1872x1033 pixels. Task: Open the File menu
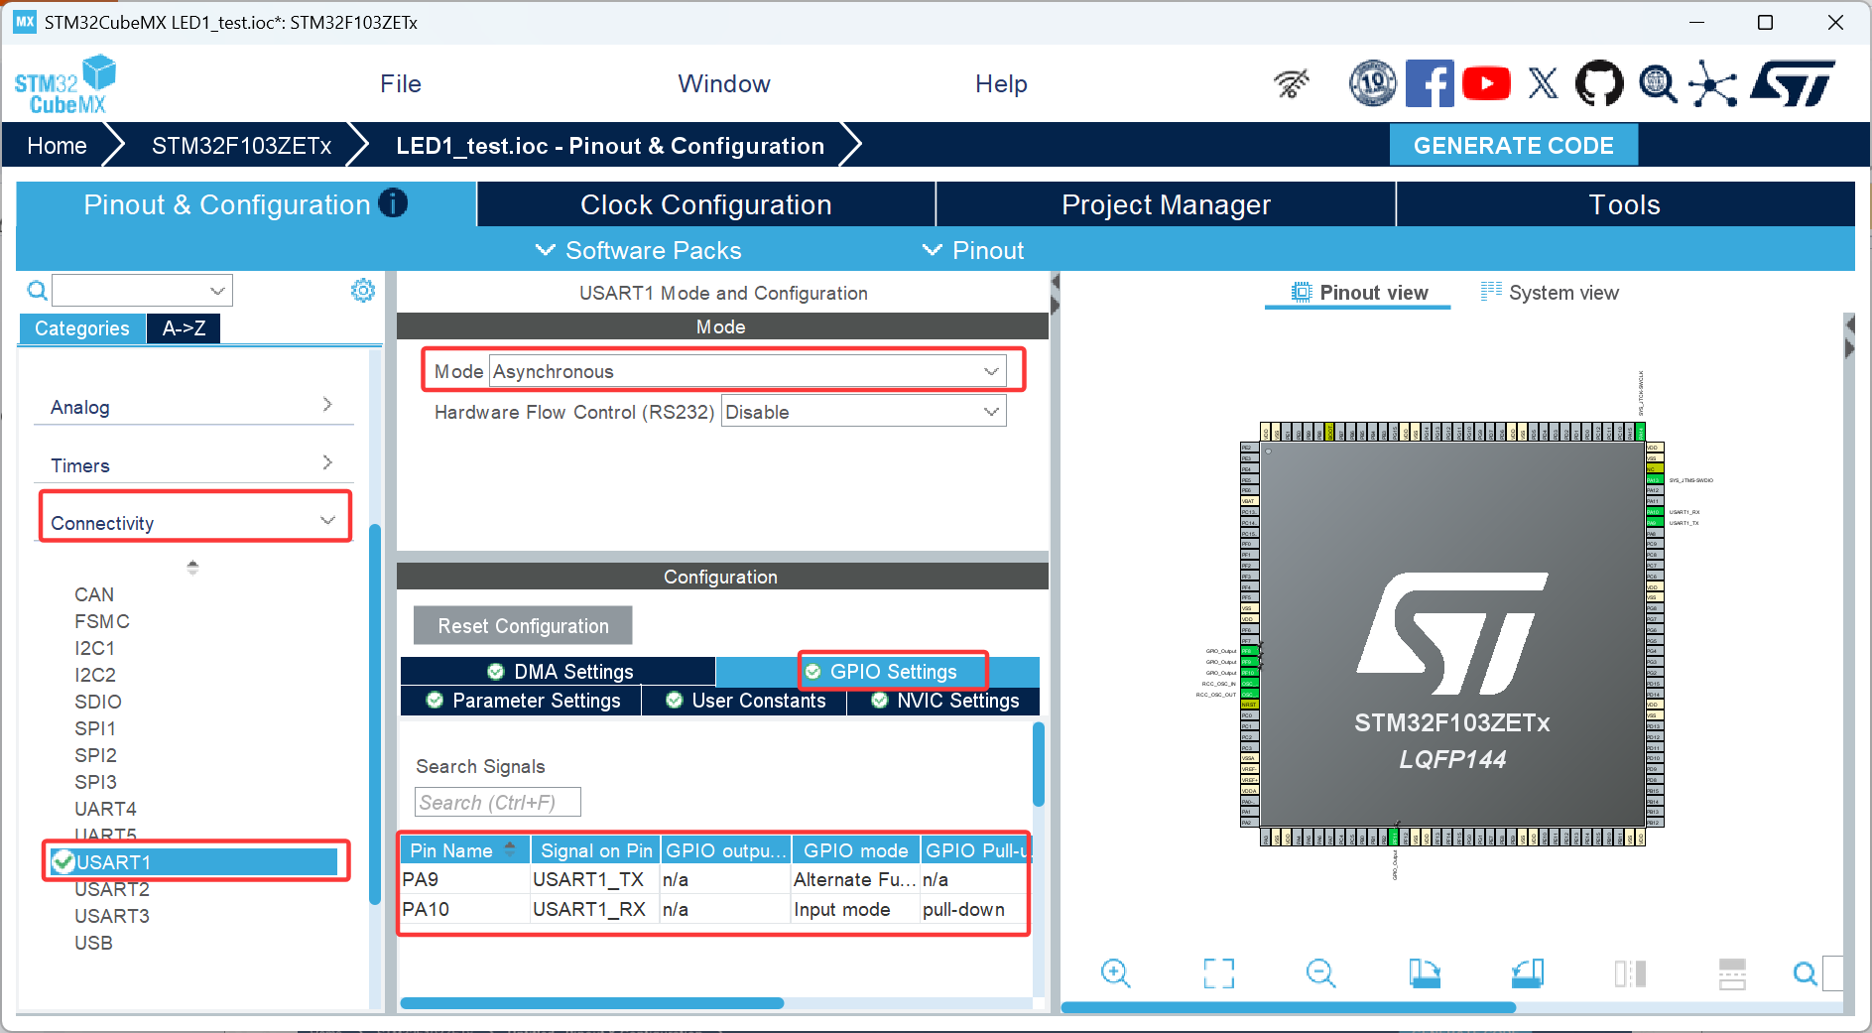tap(401, 84)
